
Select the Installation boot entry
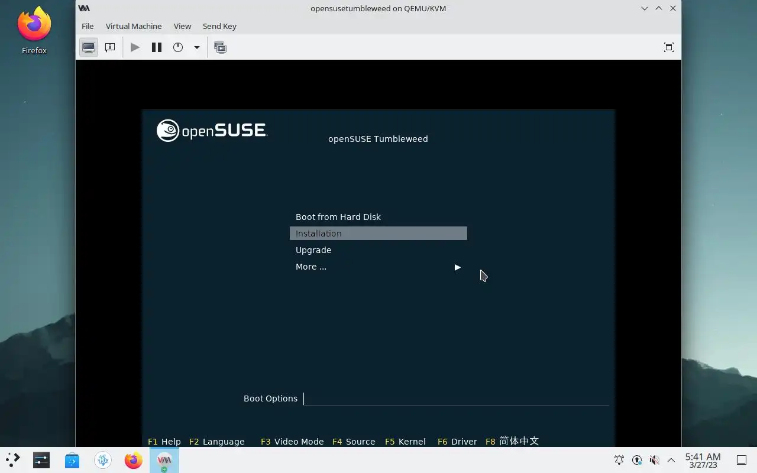pos(378,234)
